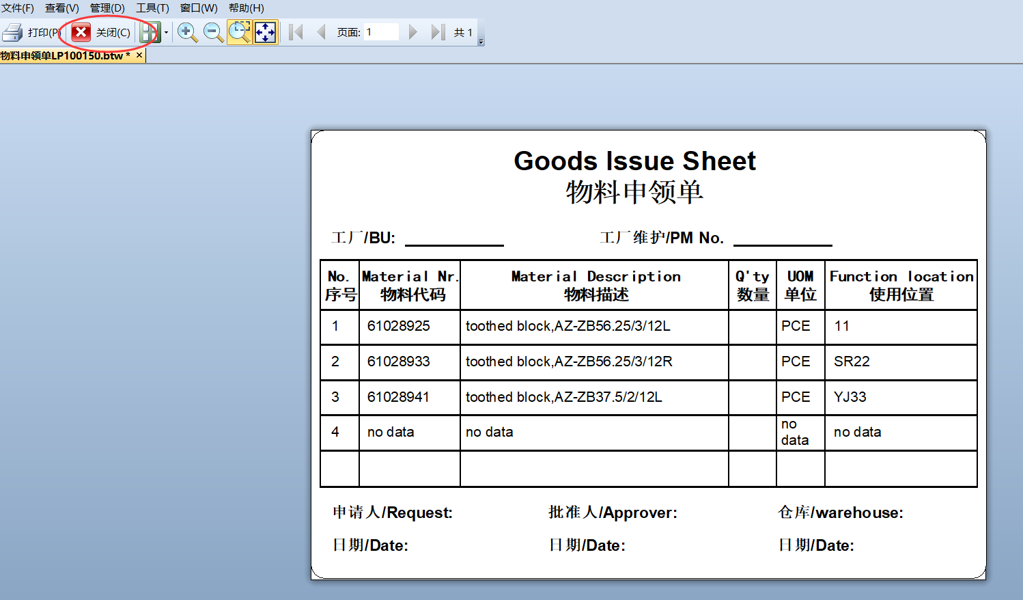Zoom in with the plus magnifier
Viewport: 1023px width, 600px height.
(x=187, y=32)
